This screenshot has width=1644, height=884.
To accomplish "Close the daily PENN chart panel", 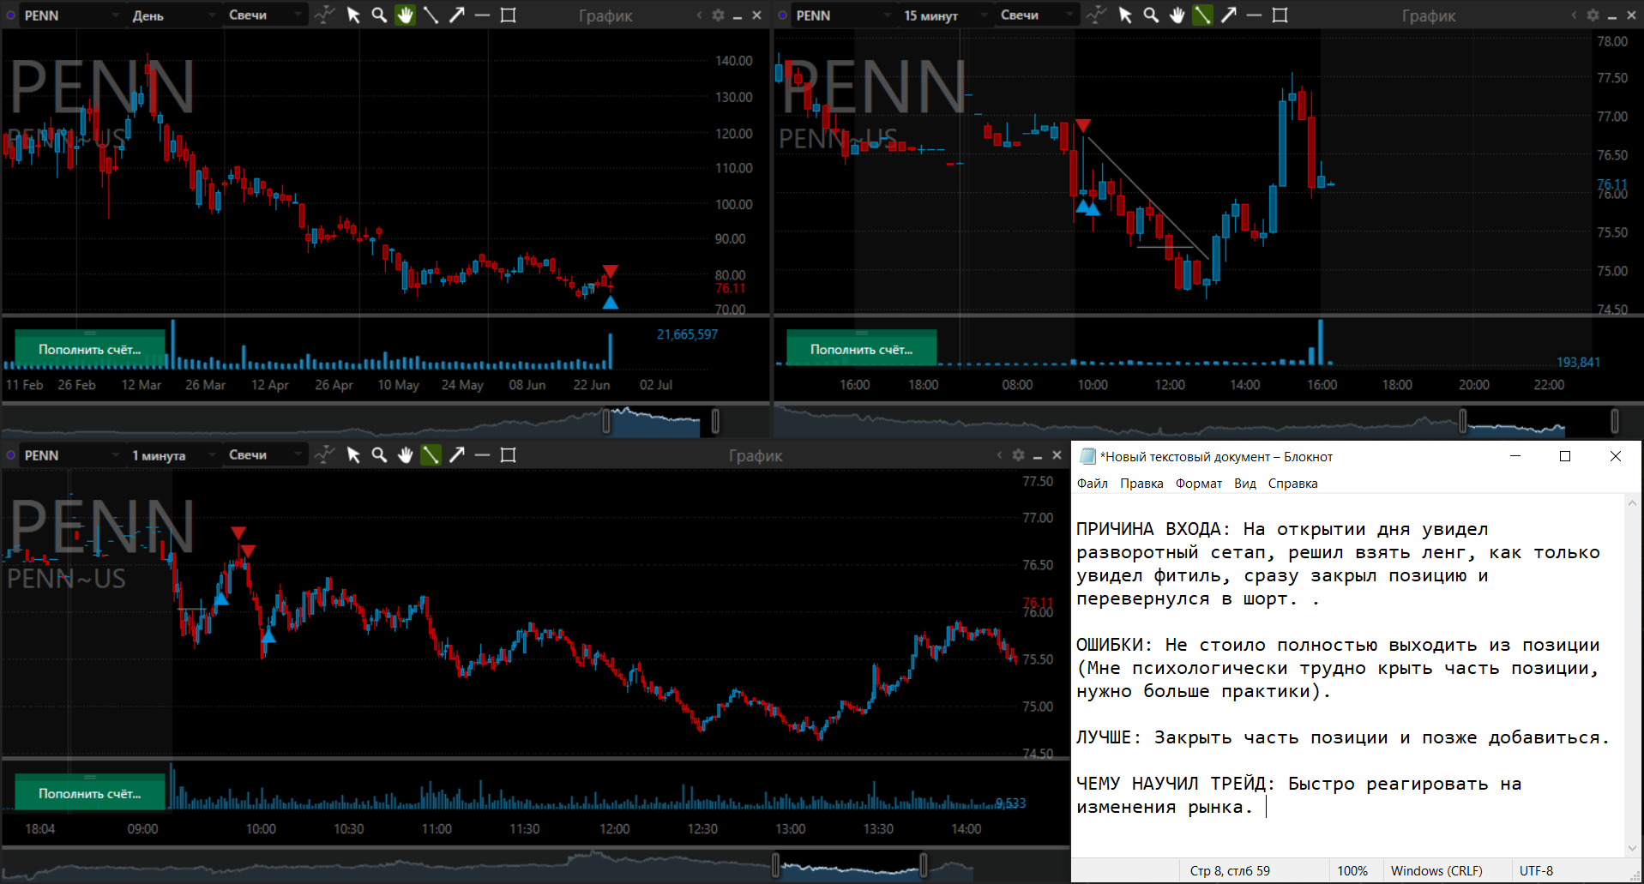I will coord(756,15).
